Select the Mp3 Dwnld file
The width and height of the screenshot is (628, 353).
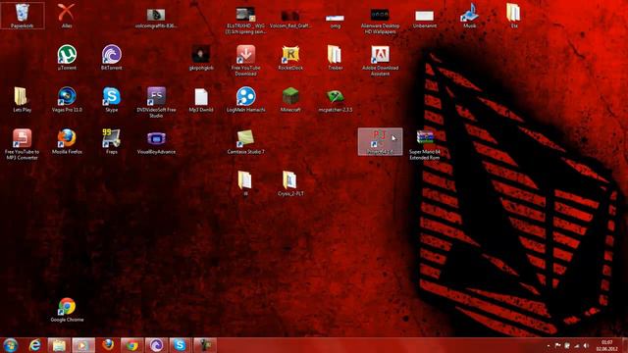pyautogui.click(x=201, y=100)
